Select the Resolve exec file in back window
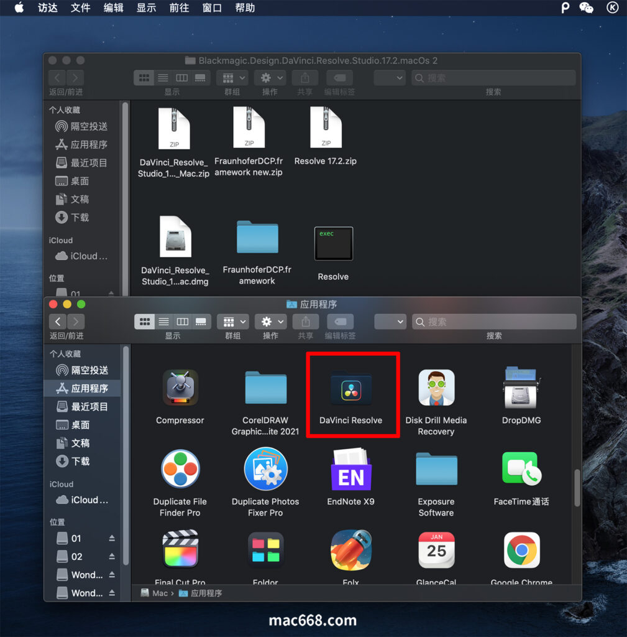 [x=334, y=243]
